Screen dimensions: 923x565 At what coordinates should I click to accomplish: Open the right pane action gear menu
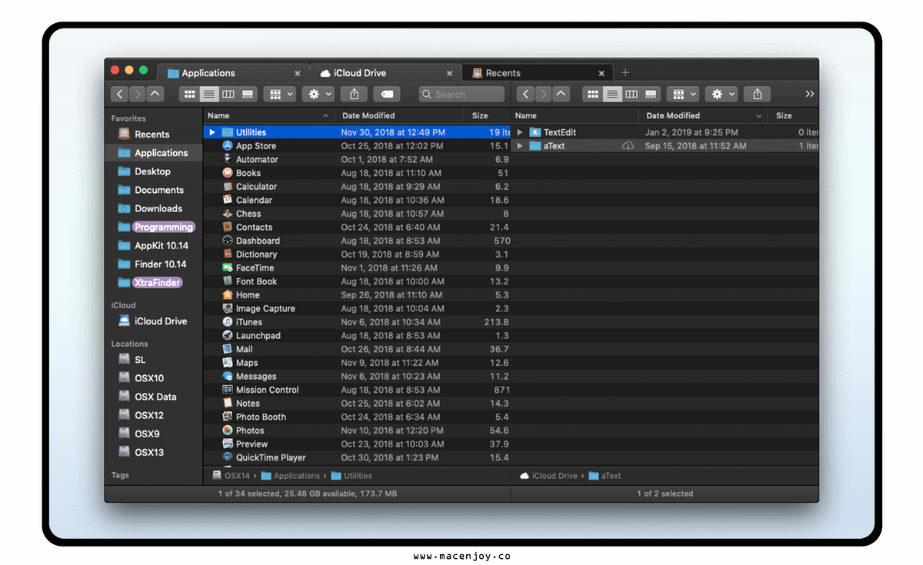721,94
